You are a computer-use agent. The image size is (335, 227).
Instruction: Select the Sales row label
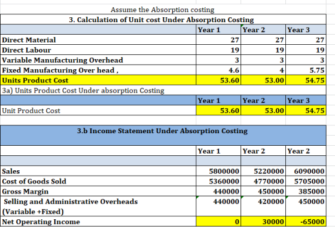[11, 171]
